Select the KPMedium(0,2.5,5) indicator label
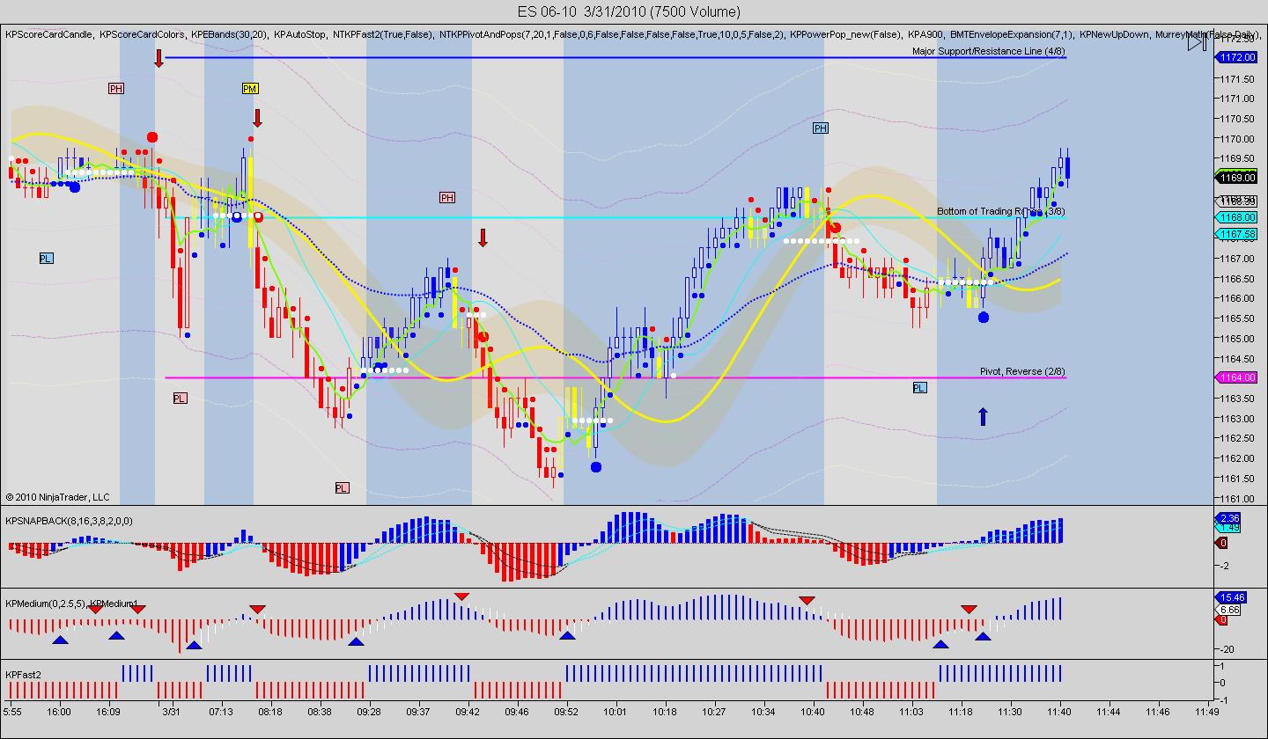 coord(44,604)
